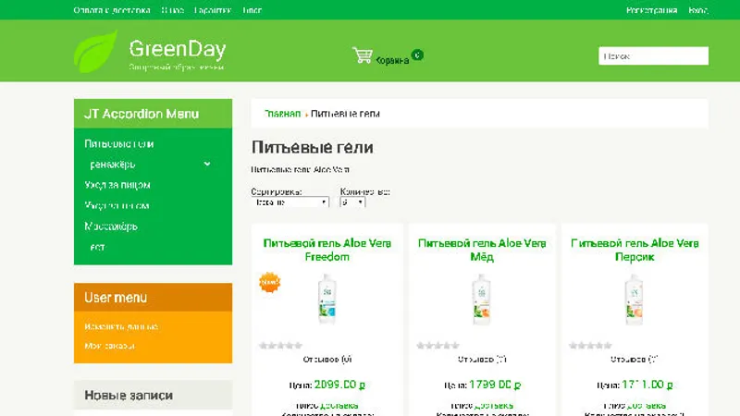Click Изменить данные in User menu

(x=121, y=326)
